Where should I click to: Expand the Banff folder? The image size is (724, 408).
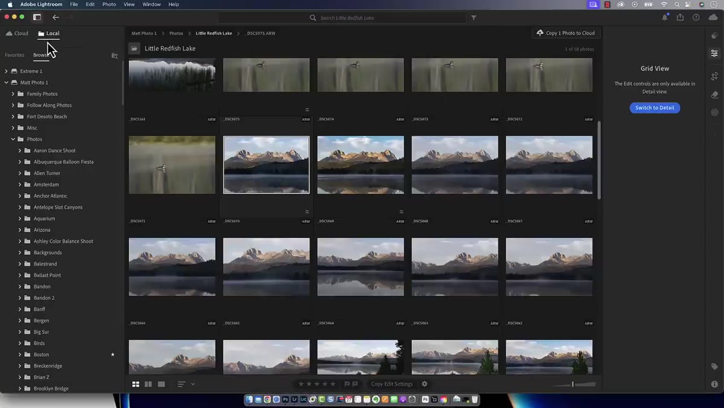[19, 309]
